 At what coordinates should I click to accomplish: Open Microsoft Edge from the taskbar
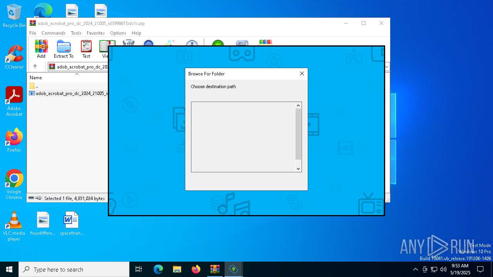pos(158,269)
